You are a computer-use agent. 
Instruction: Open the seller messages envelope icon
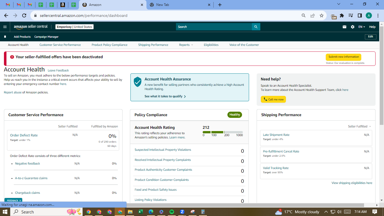pos(344,27)
